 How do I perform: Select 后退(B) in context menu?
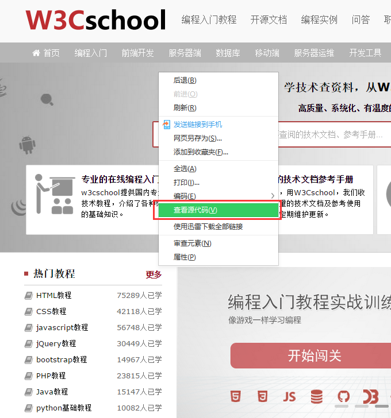click(218, 80)
